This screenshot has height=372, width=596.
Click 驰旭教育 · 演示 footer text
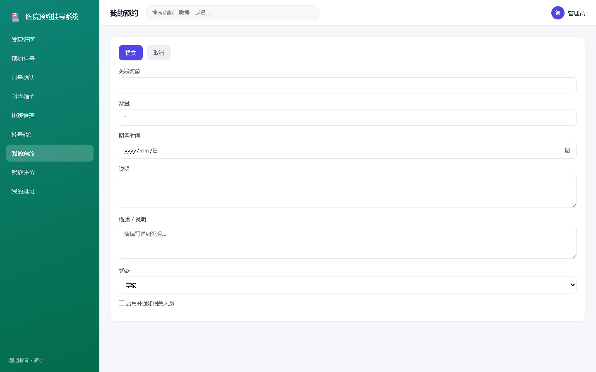(x=26, y=360)
